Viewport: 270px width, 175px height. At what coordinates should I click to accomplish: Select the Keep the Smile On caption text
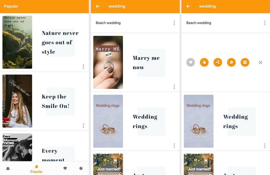pos(56,101)
